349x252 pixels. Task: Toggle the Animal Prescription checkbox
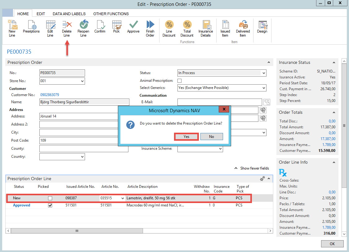pos(179,81)
